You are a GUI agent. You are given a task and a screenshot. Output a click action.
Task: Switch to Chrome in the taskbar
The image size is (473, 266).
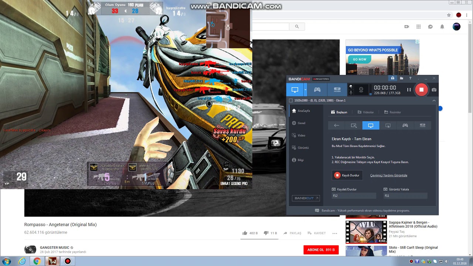click(x=37, y=262)
